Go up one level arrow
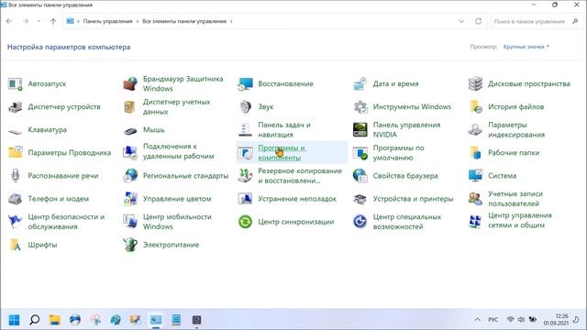The image size is (587, 330). pos(53,21)
